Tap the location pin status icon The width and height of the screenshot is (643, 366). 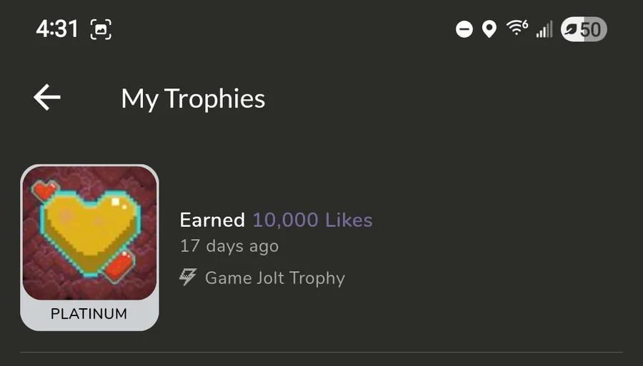[x=489, y=29]
